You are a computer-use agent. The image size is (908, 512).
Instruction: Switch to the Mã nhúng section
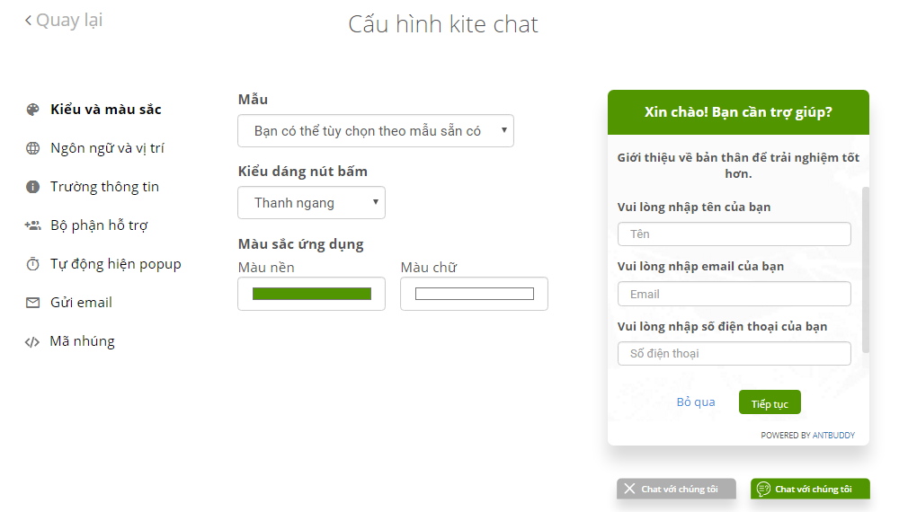82,341
